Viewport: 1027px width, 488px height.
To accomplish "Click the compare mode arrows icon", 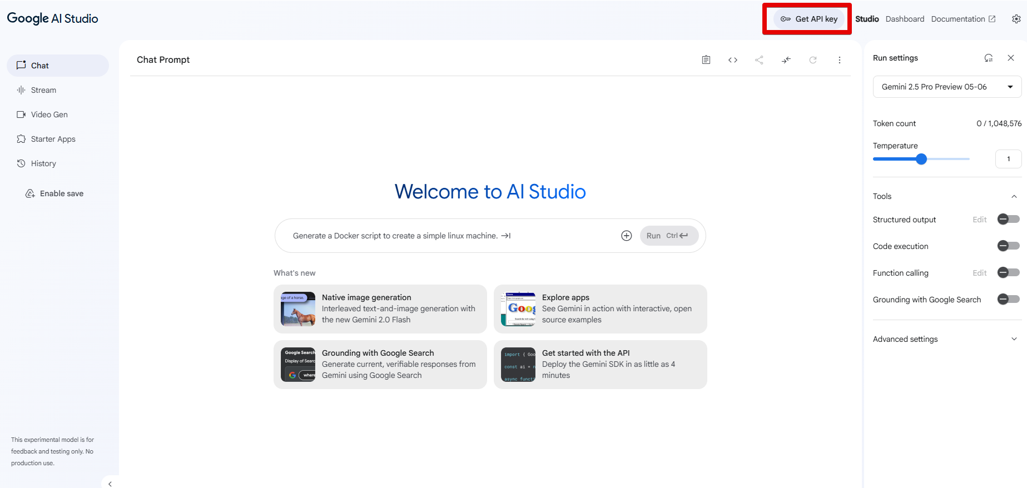I will (786, 60).
